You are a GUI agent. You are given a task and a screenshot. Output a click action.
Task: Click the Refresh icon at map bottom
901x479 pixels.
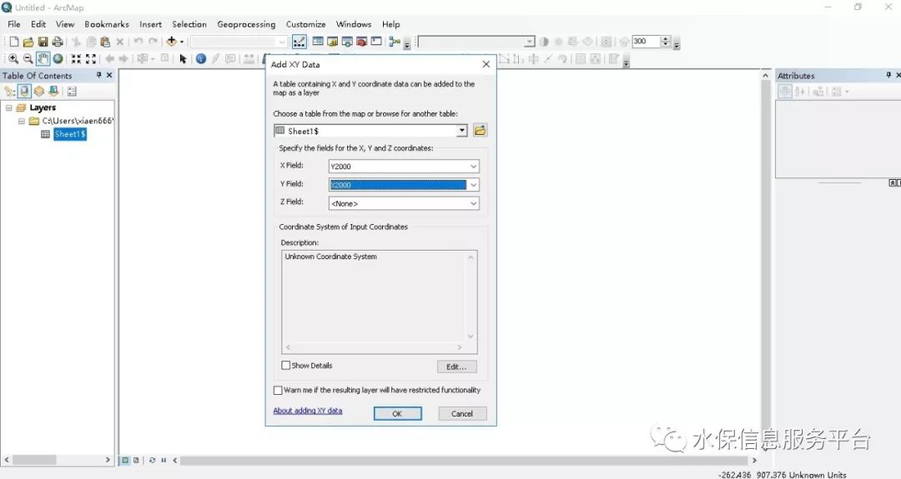(153, 460)
